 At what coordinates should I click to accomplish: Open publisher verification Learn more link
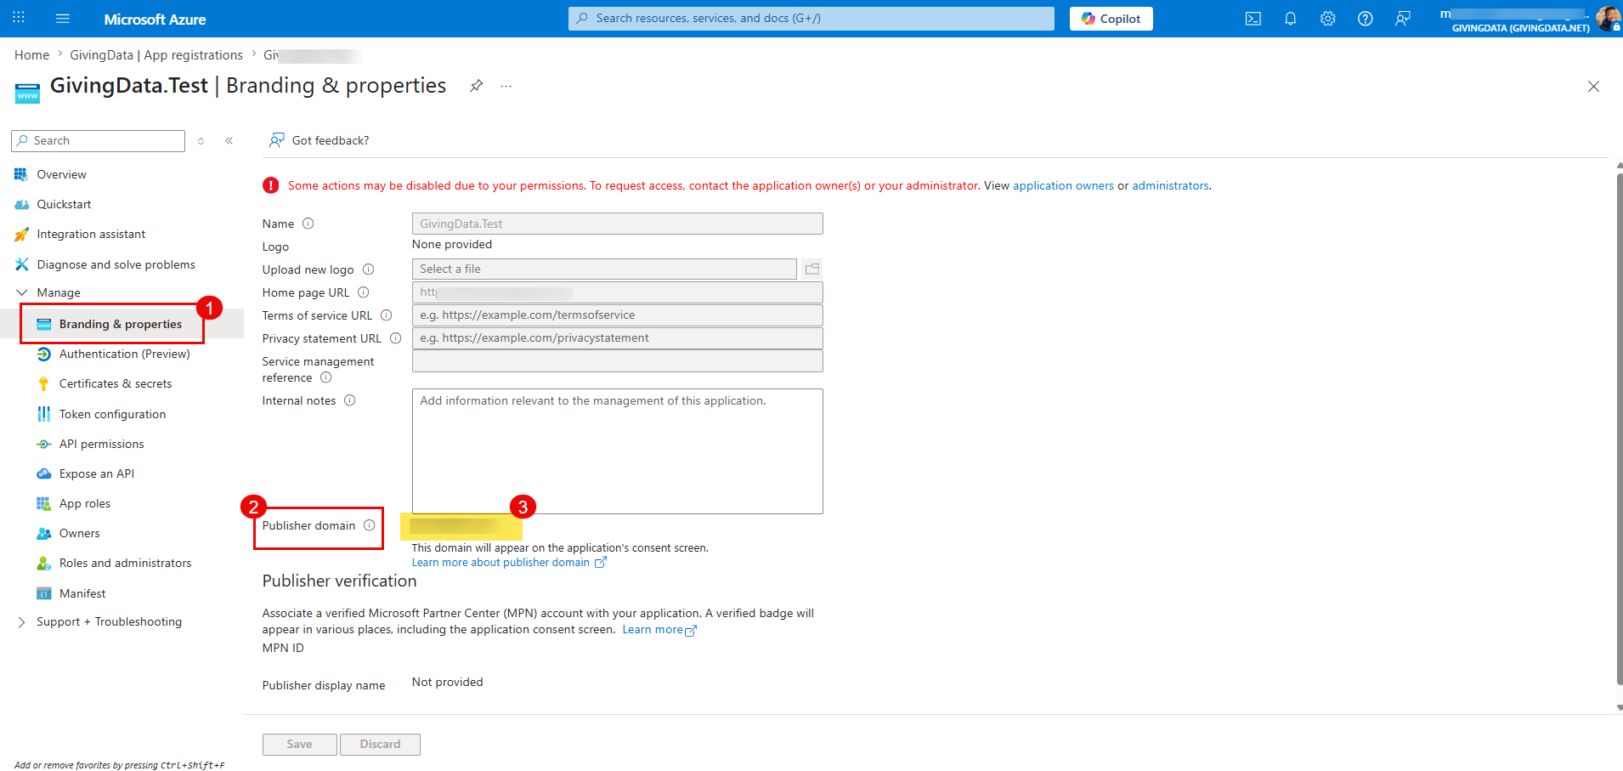coord(659,630)
